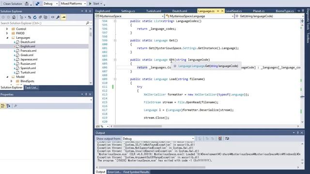Viewport: 310px width, 174px height.
Task: Click Find Message in Code icon in Output
Action: [200, 139]
